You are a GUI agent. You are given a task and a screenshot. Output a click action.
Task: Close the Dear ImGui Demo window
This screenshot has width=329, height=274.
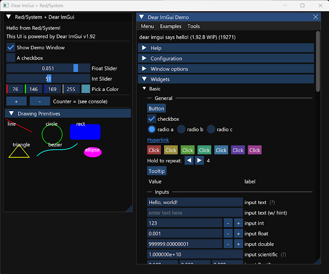click(x=316, y=17)
